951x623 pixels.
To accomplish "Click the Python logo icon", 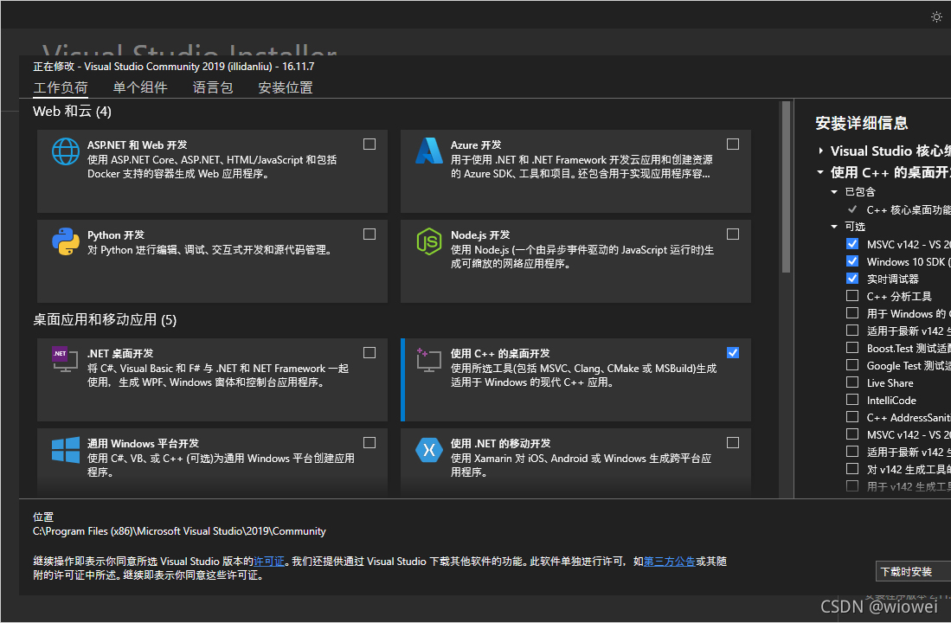I will [x=66, y=241].
